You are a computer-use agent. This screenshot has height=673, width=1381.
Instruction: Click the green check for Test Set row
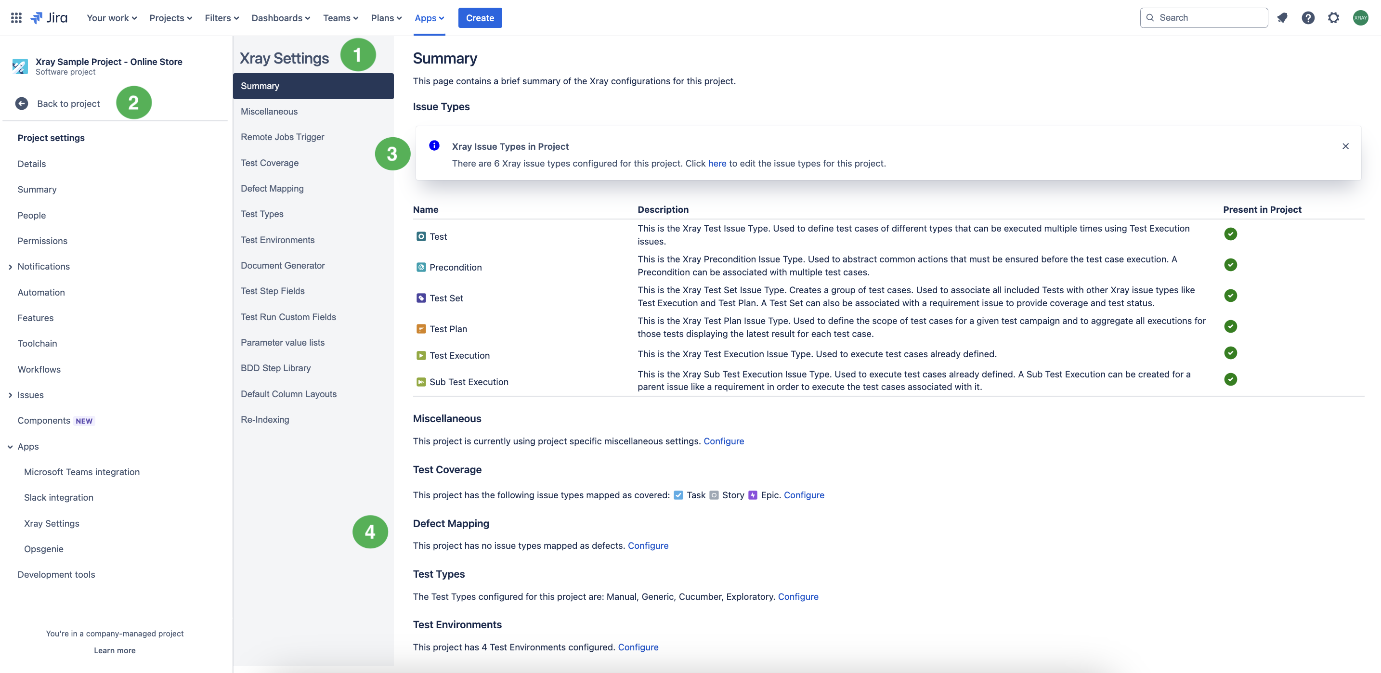pos(1230,295)
